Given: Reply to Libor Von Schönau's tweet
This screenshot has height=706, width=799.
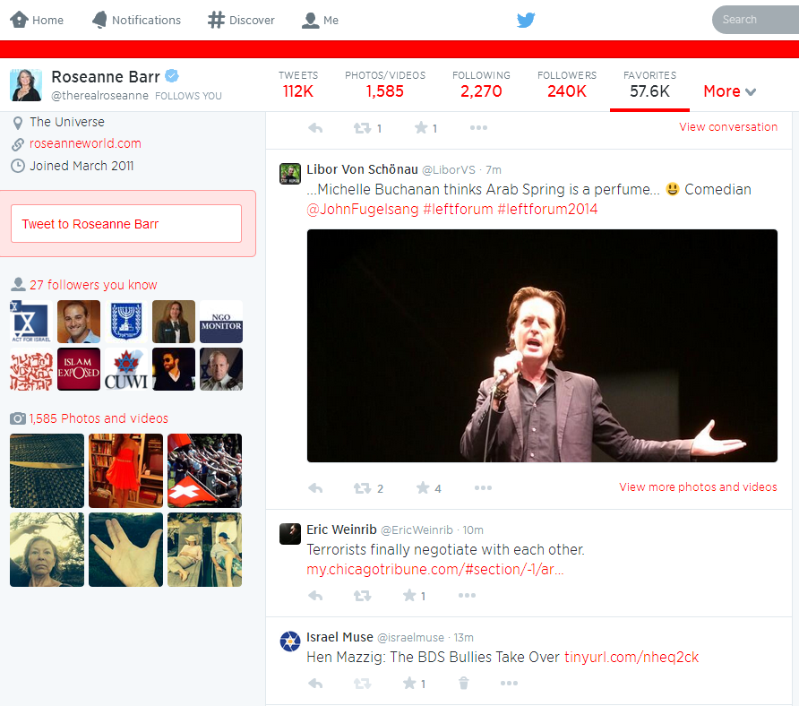Looking at the screenshot, I should click(x=315, y=488).
